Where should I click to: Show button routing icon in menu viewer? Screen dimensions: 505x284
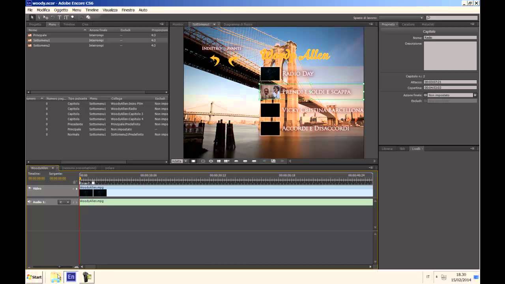pos(211,161)
